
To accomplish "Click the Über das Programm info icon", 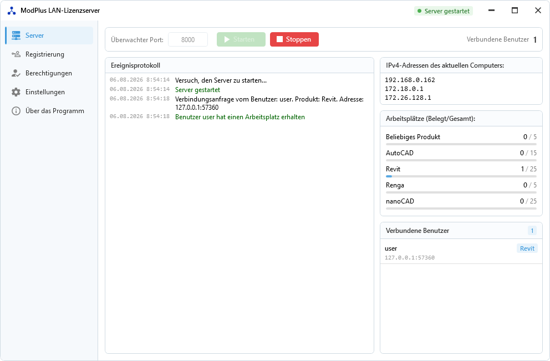I will (16, 111).
